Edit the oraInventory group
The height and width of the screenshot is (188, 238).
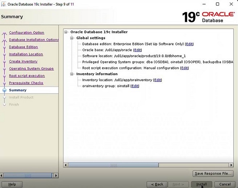tap(135, 86)
